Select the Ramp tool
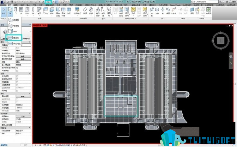The image size is (237, 147). (85, 11)
